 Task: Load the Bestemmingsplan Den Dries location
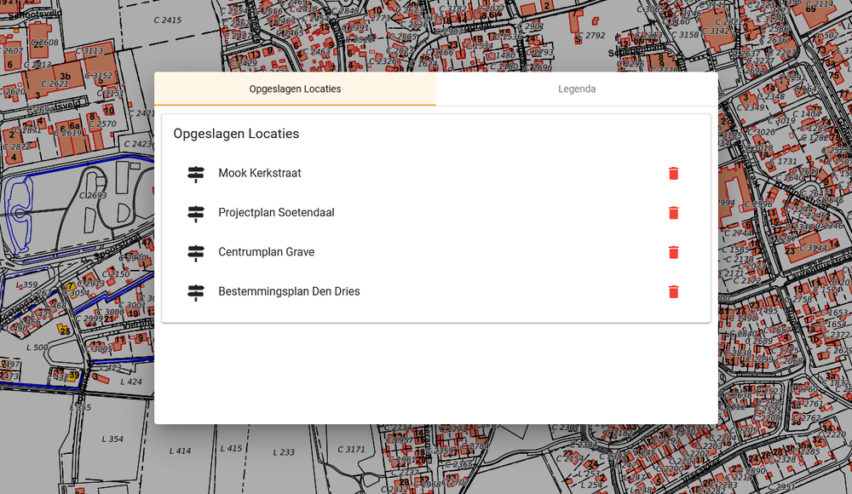tap(289, 291)
